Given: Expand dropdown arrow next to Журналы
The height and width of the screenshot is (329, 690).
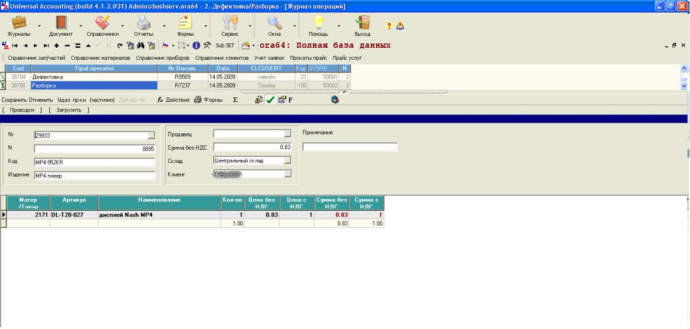Looking at the screenshot, I should coord(39,26).
